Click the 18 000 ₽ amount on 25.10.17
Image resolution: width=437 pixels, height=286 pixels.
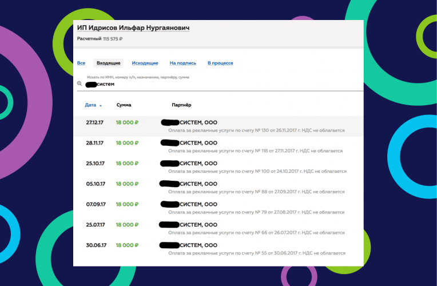pos(127,164)
